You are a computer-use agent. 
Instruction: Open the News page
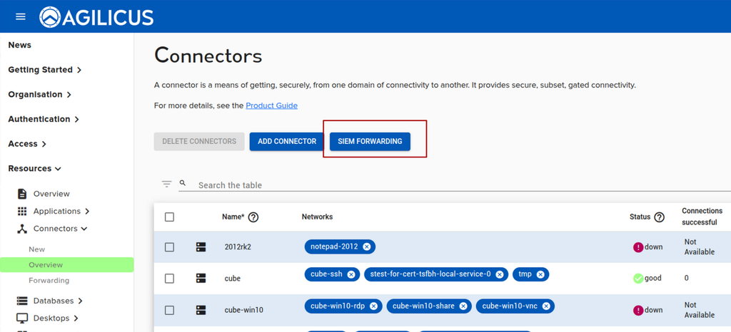19,45
